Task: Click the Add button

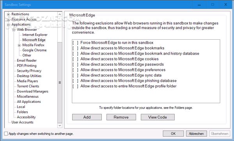Action: [x=87, y=117]
